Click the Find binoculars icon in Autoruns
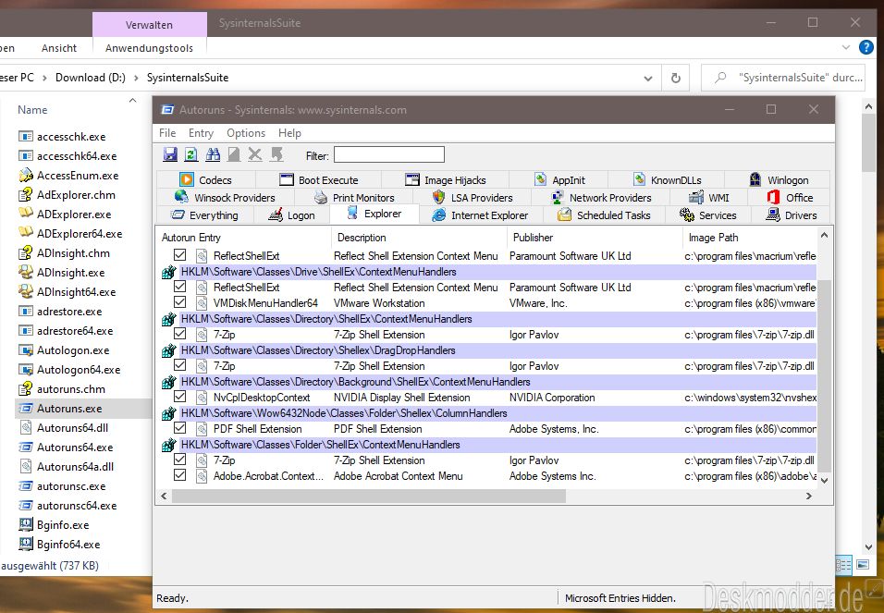Image resolution: width=884 pixels, height=613 pixels. [x=213, y=154]
